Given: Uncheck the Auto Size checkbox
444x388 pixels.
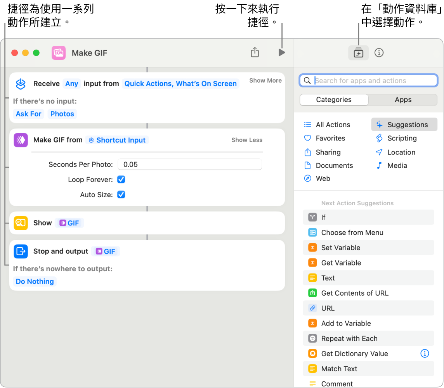Looking at the screenshot, I should coord(121,195).
